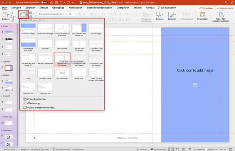Click Barrierefreiheit: Untersuchen in status bar
Viewport: 235px width, 151px height.
[68, 149]
